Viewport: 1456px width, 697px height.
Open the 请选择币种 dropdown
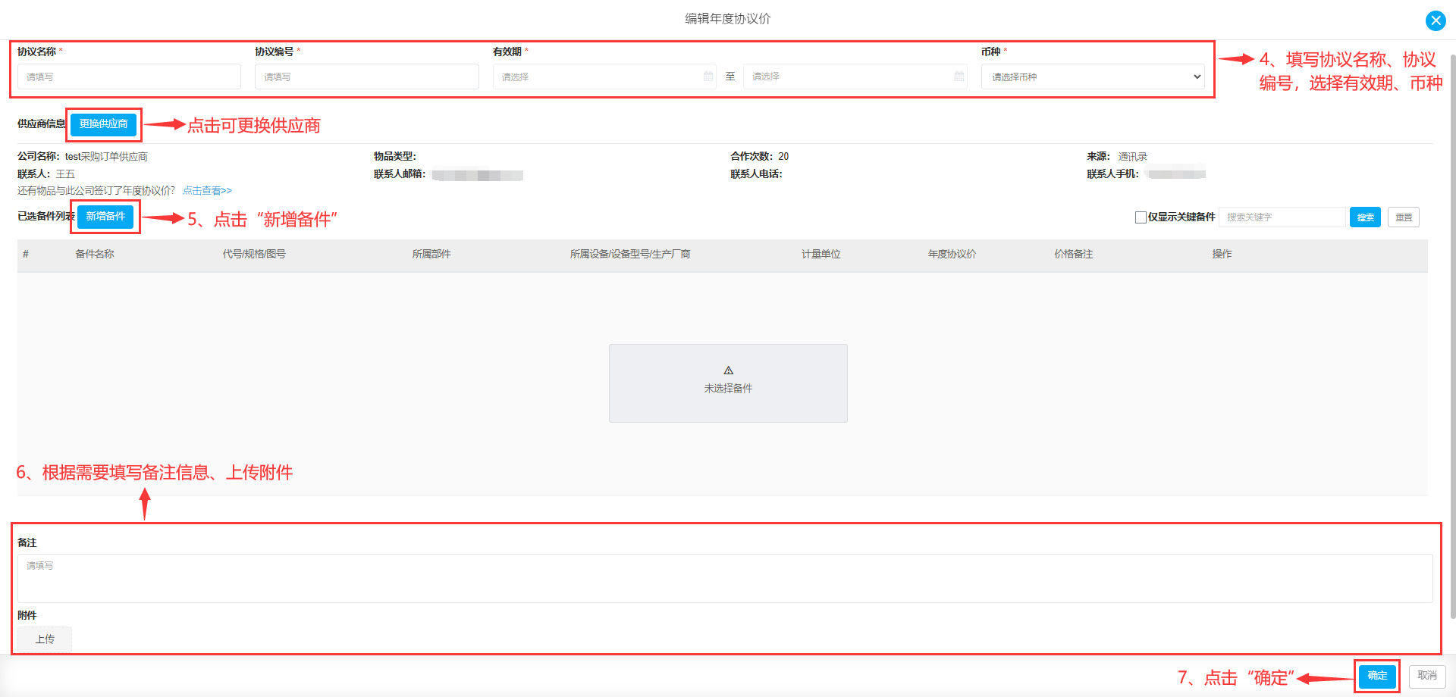[x=1093, y=77]
